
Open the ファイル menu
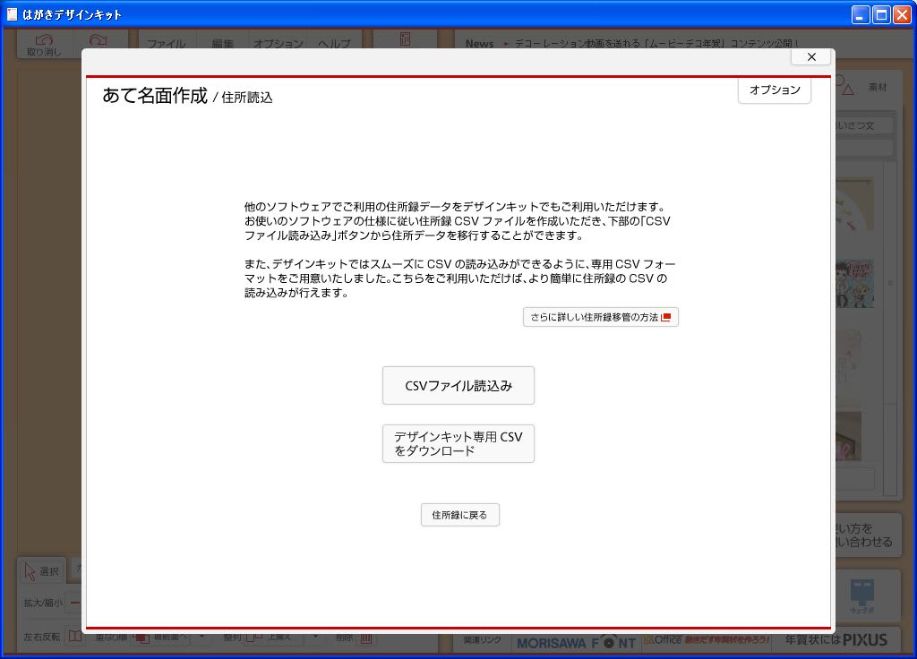[x=166, y=44]
